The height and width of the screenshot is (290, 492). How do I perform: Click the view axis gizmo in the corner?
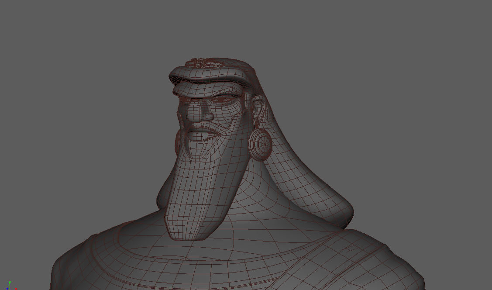(10, 285)
